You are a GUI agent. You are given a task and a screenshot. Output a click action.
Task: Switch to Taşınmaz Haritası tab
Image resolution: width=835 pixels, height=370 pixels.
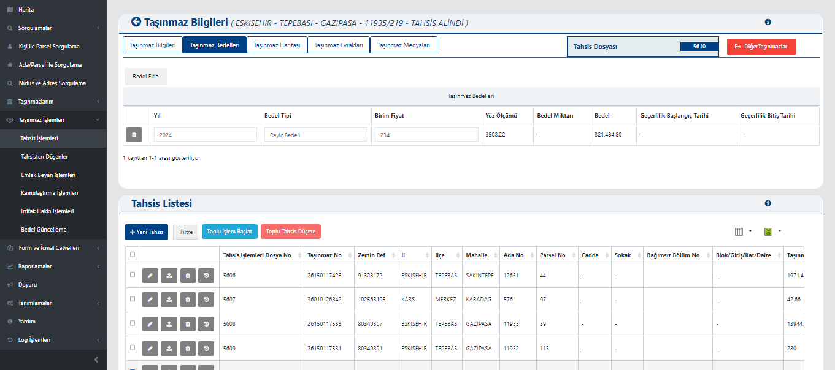pos(277,45)
